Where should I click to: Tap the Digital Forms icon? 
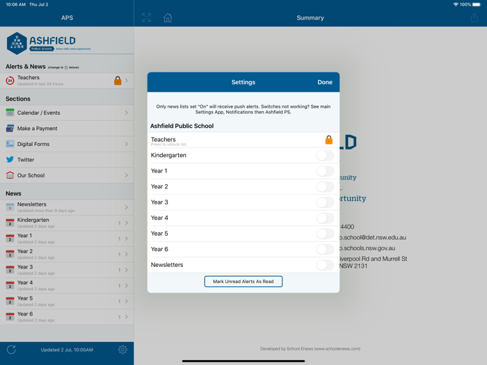pos(10,144)
